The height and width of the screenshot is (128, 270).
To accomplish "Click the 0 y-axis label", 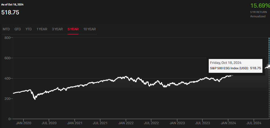I will tap(9, 119).
